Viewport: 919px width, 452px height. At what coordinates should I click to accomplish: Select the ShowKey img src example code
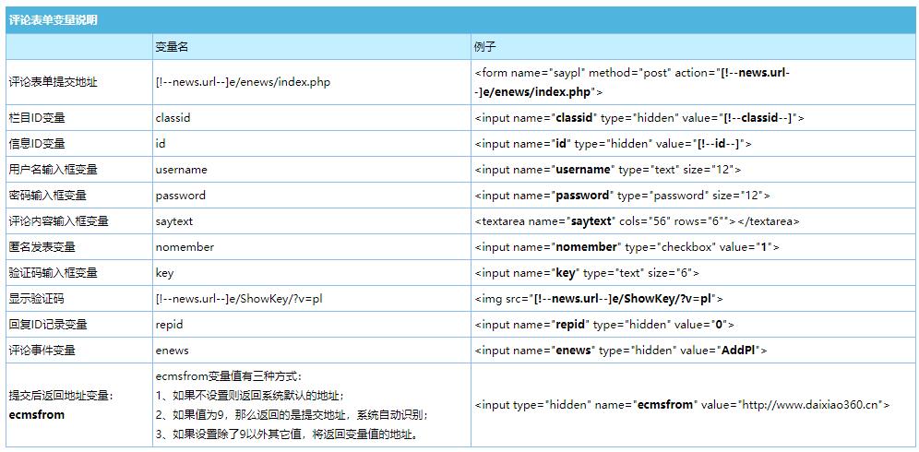(x=599, y=299)
